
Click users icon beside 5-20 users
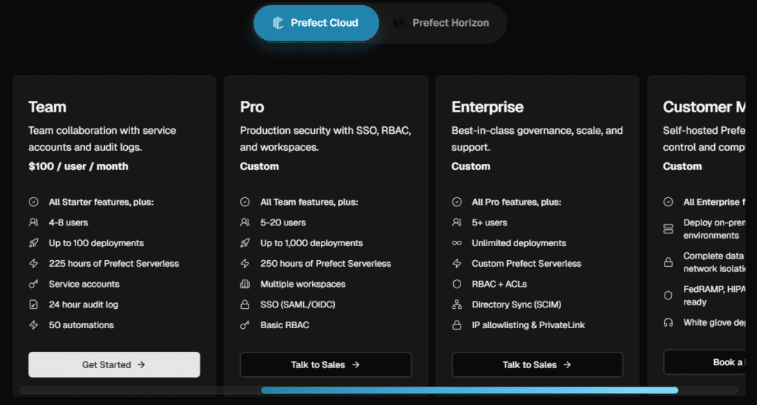(x=245, y=222)
